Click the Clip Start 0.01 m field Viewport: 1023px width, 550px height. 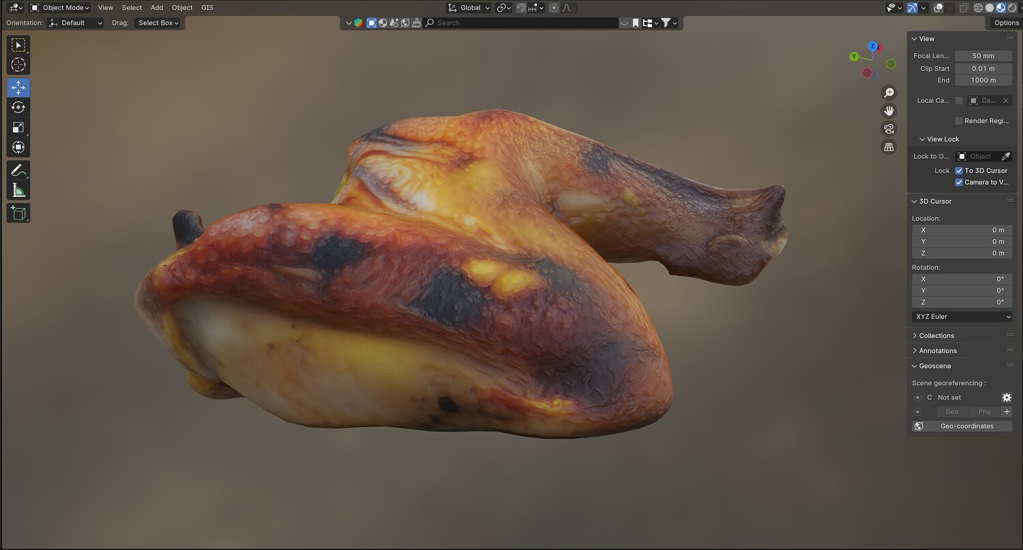click(983, 68)
